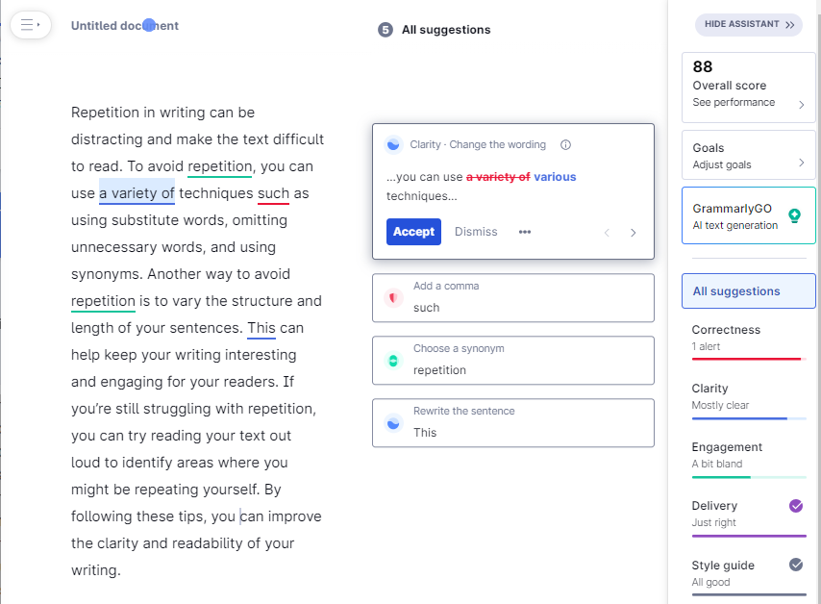The image size is (821, 604).
Task: Dismiss the clarity suggestion
Action: pyautogui.click(x=476, y=232)
